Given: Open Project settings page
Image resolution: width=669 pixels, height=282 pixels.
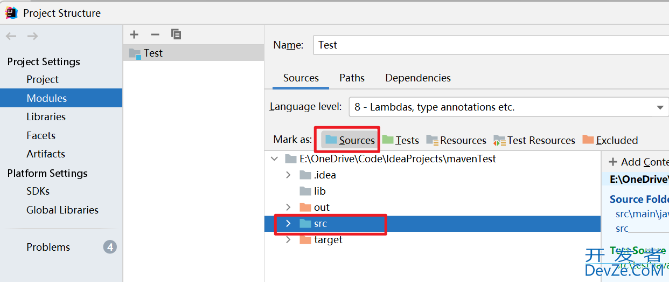Looking at the screenshot, I should pos(43,79).
